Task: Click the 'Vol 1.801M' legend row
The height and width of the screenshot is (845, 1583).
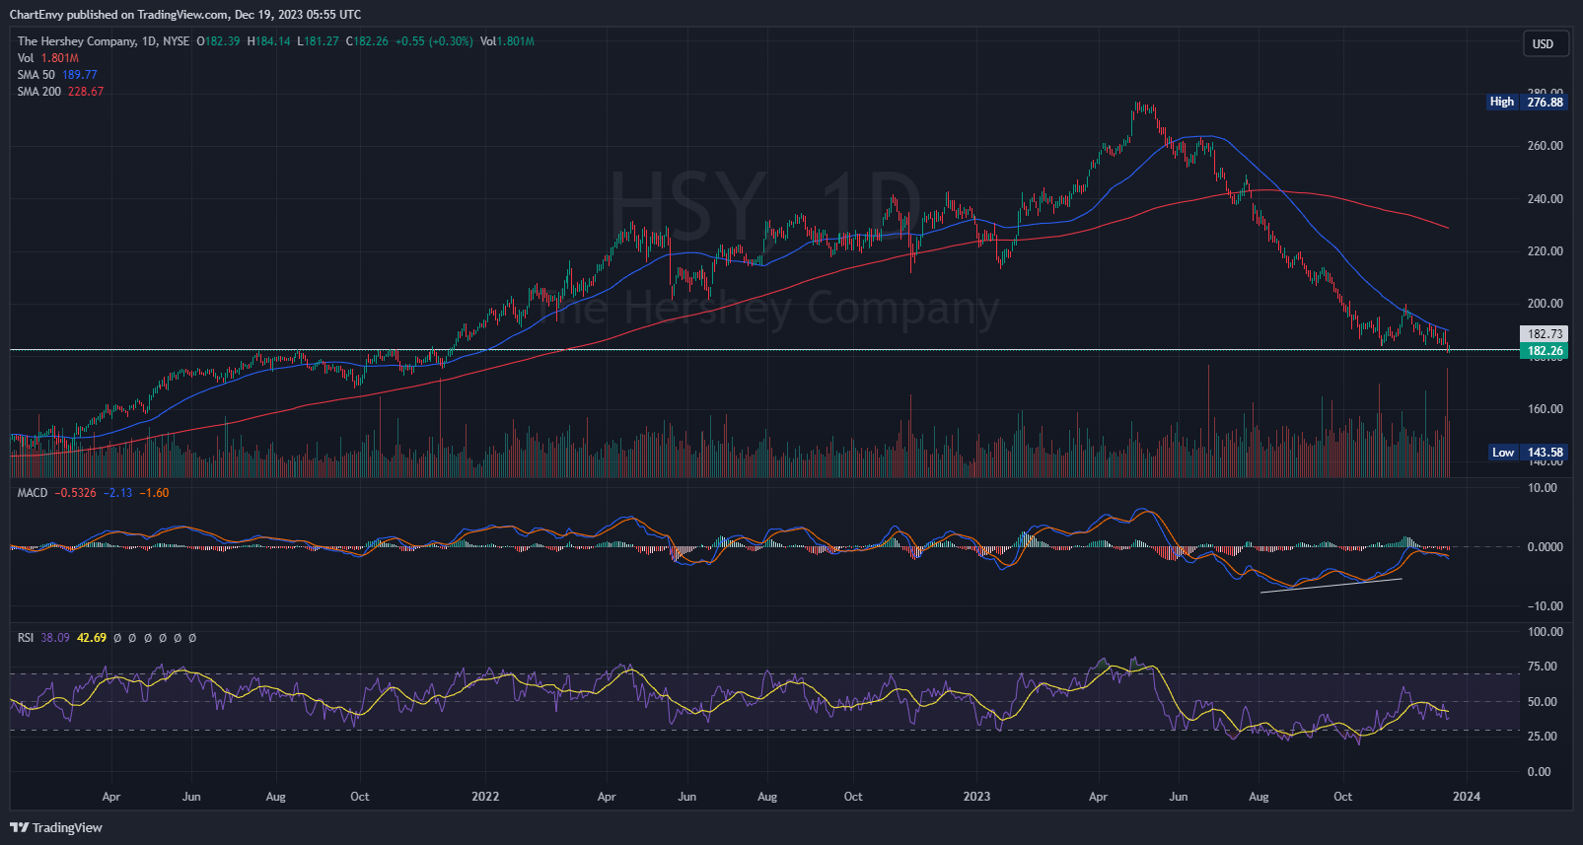Action: click(48, 58)
